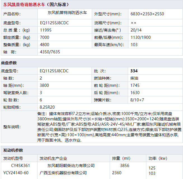Click the 产品名称 value cell
The width and height of the screenshot is (183, 179).
tap(67, 13)
